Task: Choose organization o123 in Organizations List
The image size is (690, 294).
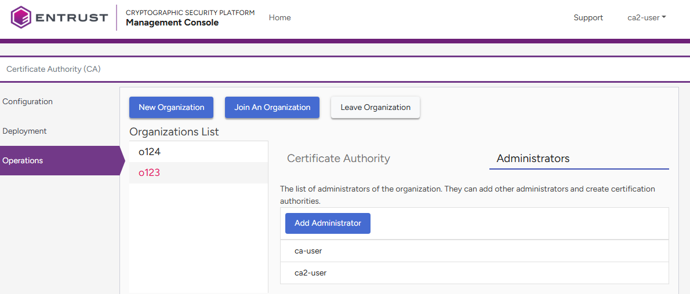Action: [x=149, y=172]
